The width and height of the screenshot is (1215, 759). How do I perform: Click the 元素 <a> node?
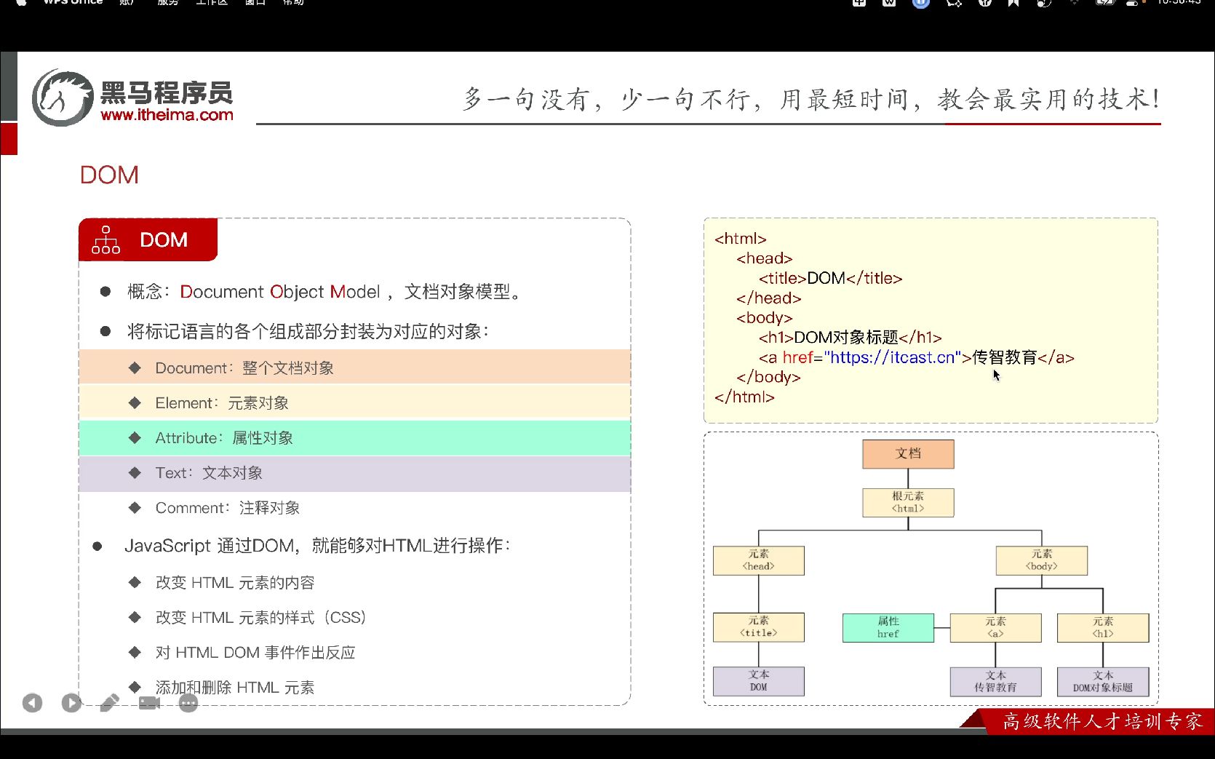point(995,628)
